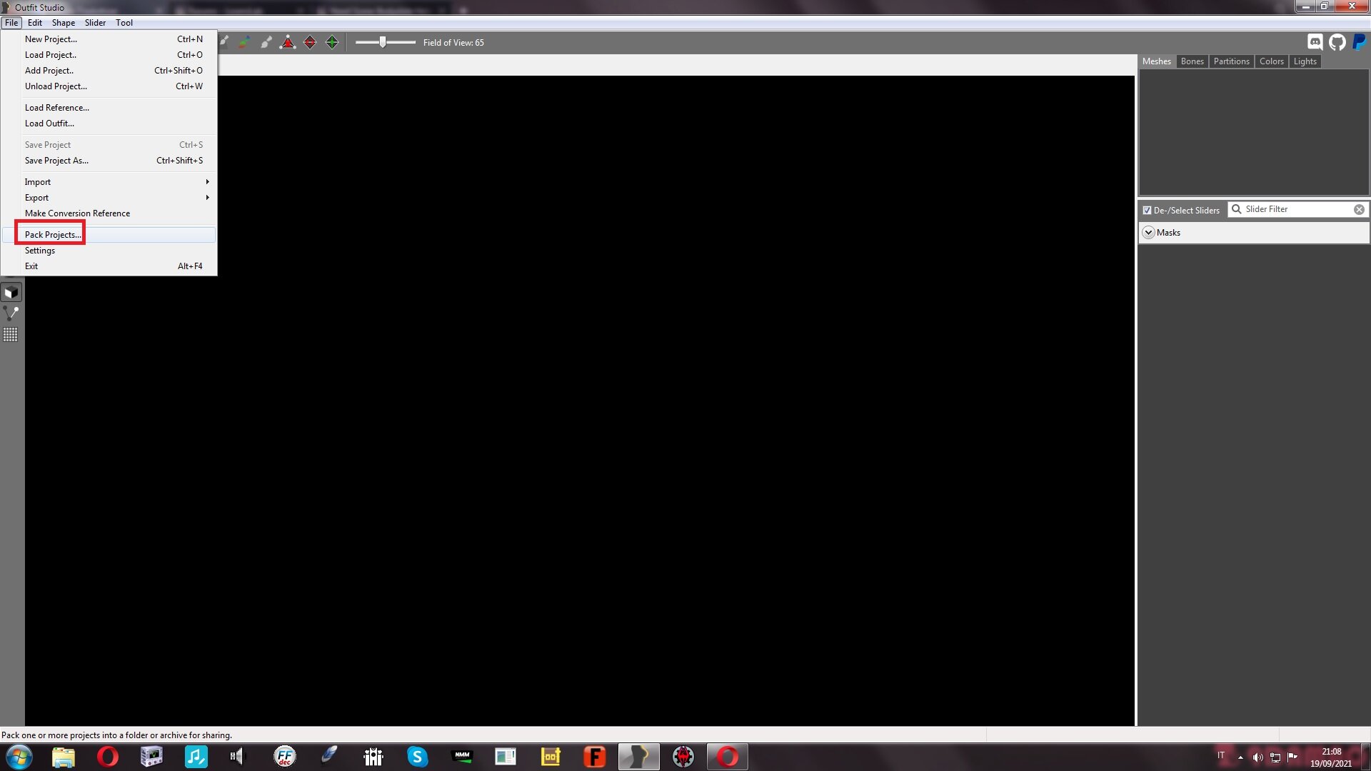Toggle the bone connection display icon
The height and width of the screenshot is (771, 1371).
point(11,313)
